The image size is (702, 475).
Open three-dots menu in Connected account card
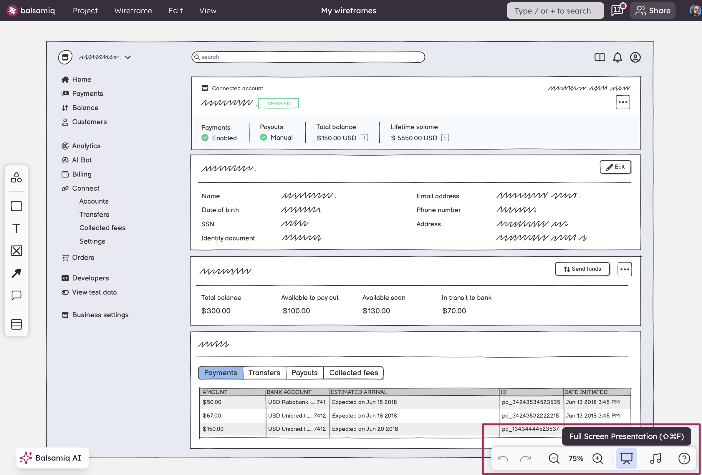[623, 102]
